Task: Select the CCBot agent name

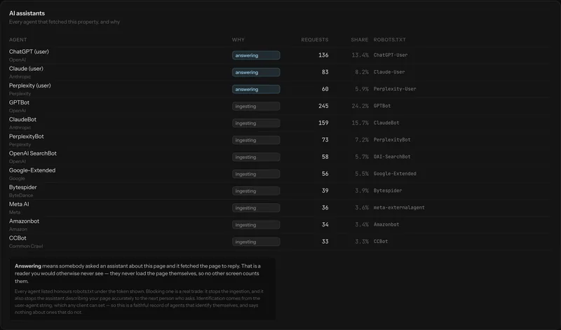Action: click(18, 238)
